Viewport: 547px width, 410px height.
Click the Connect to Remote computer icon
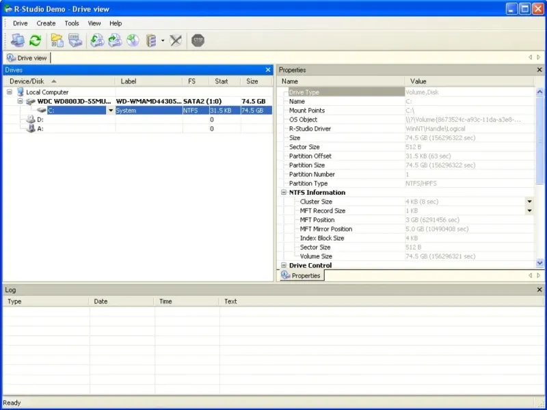(x=17, y=41)
